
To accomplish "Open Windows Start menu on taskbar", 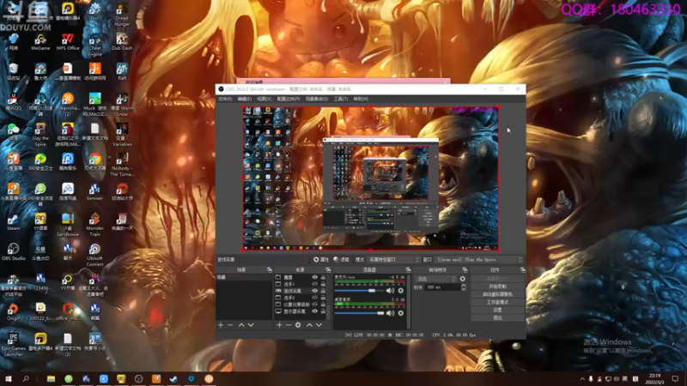I will [8, 379].
